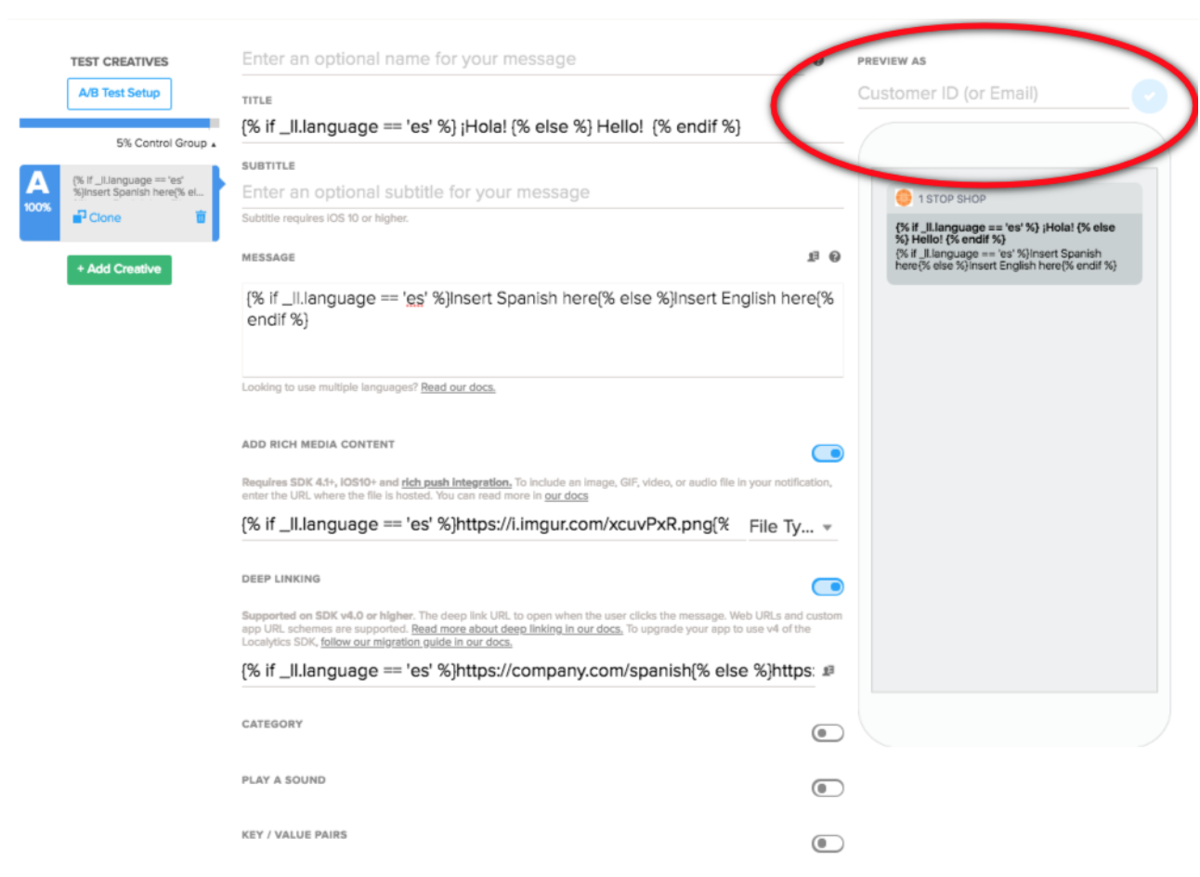
Task: Turn on the Play a Sound switch
Action: point(827,789)
